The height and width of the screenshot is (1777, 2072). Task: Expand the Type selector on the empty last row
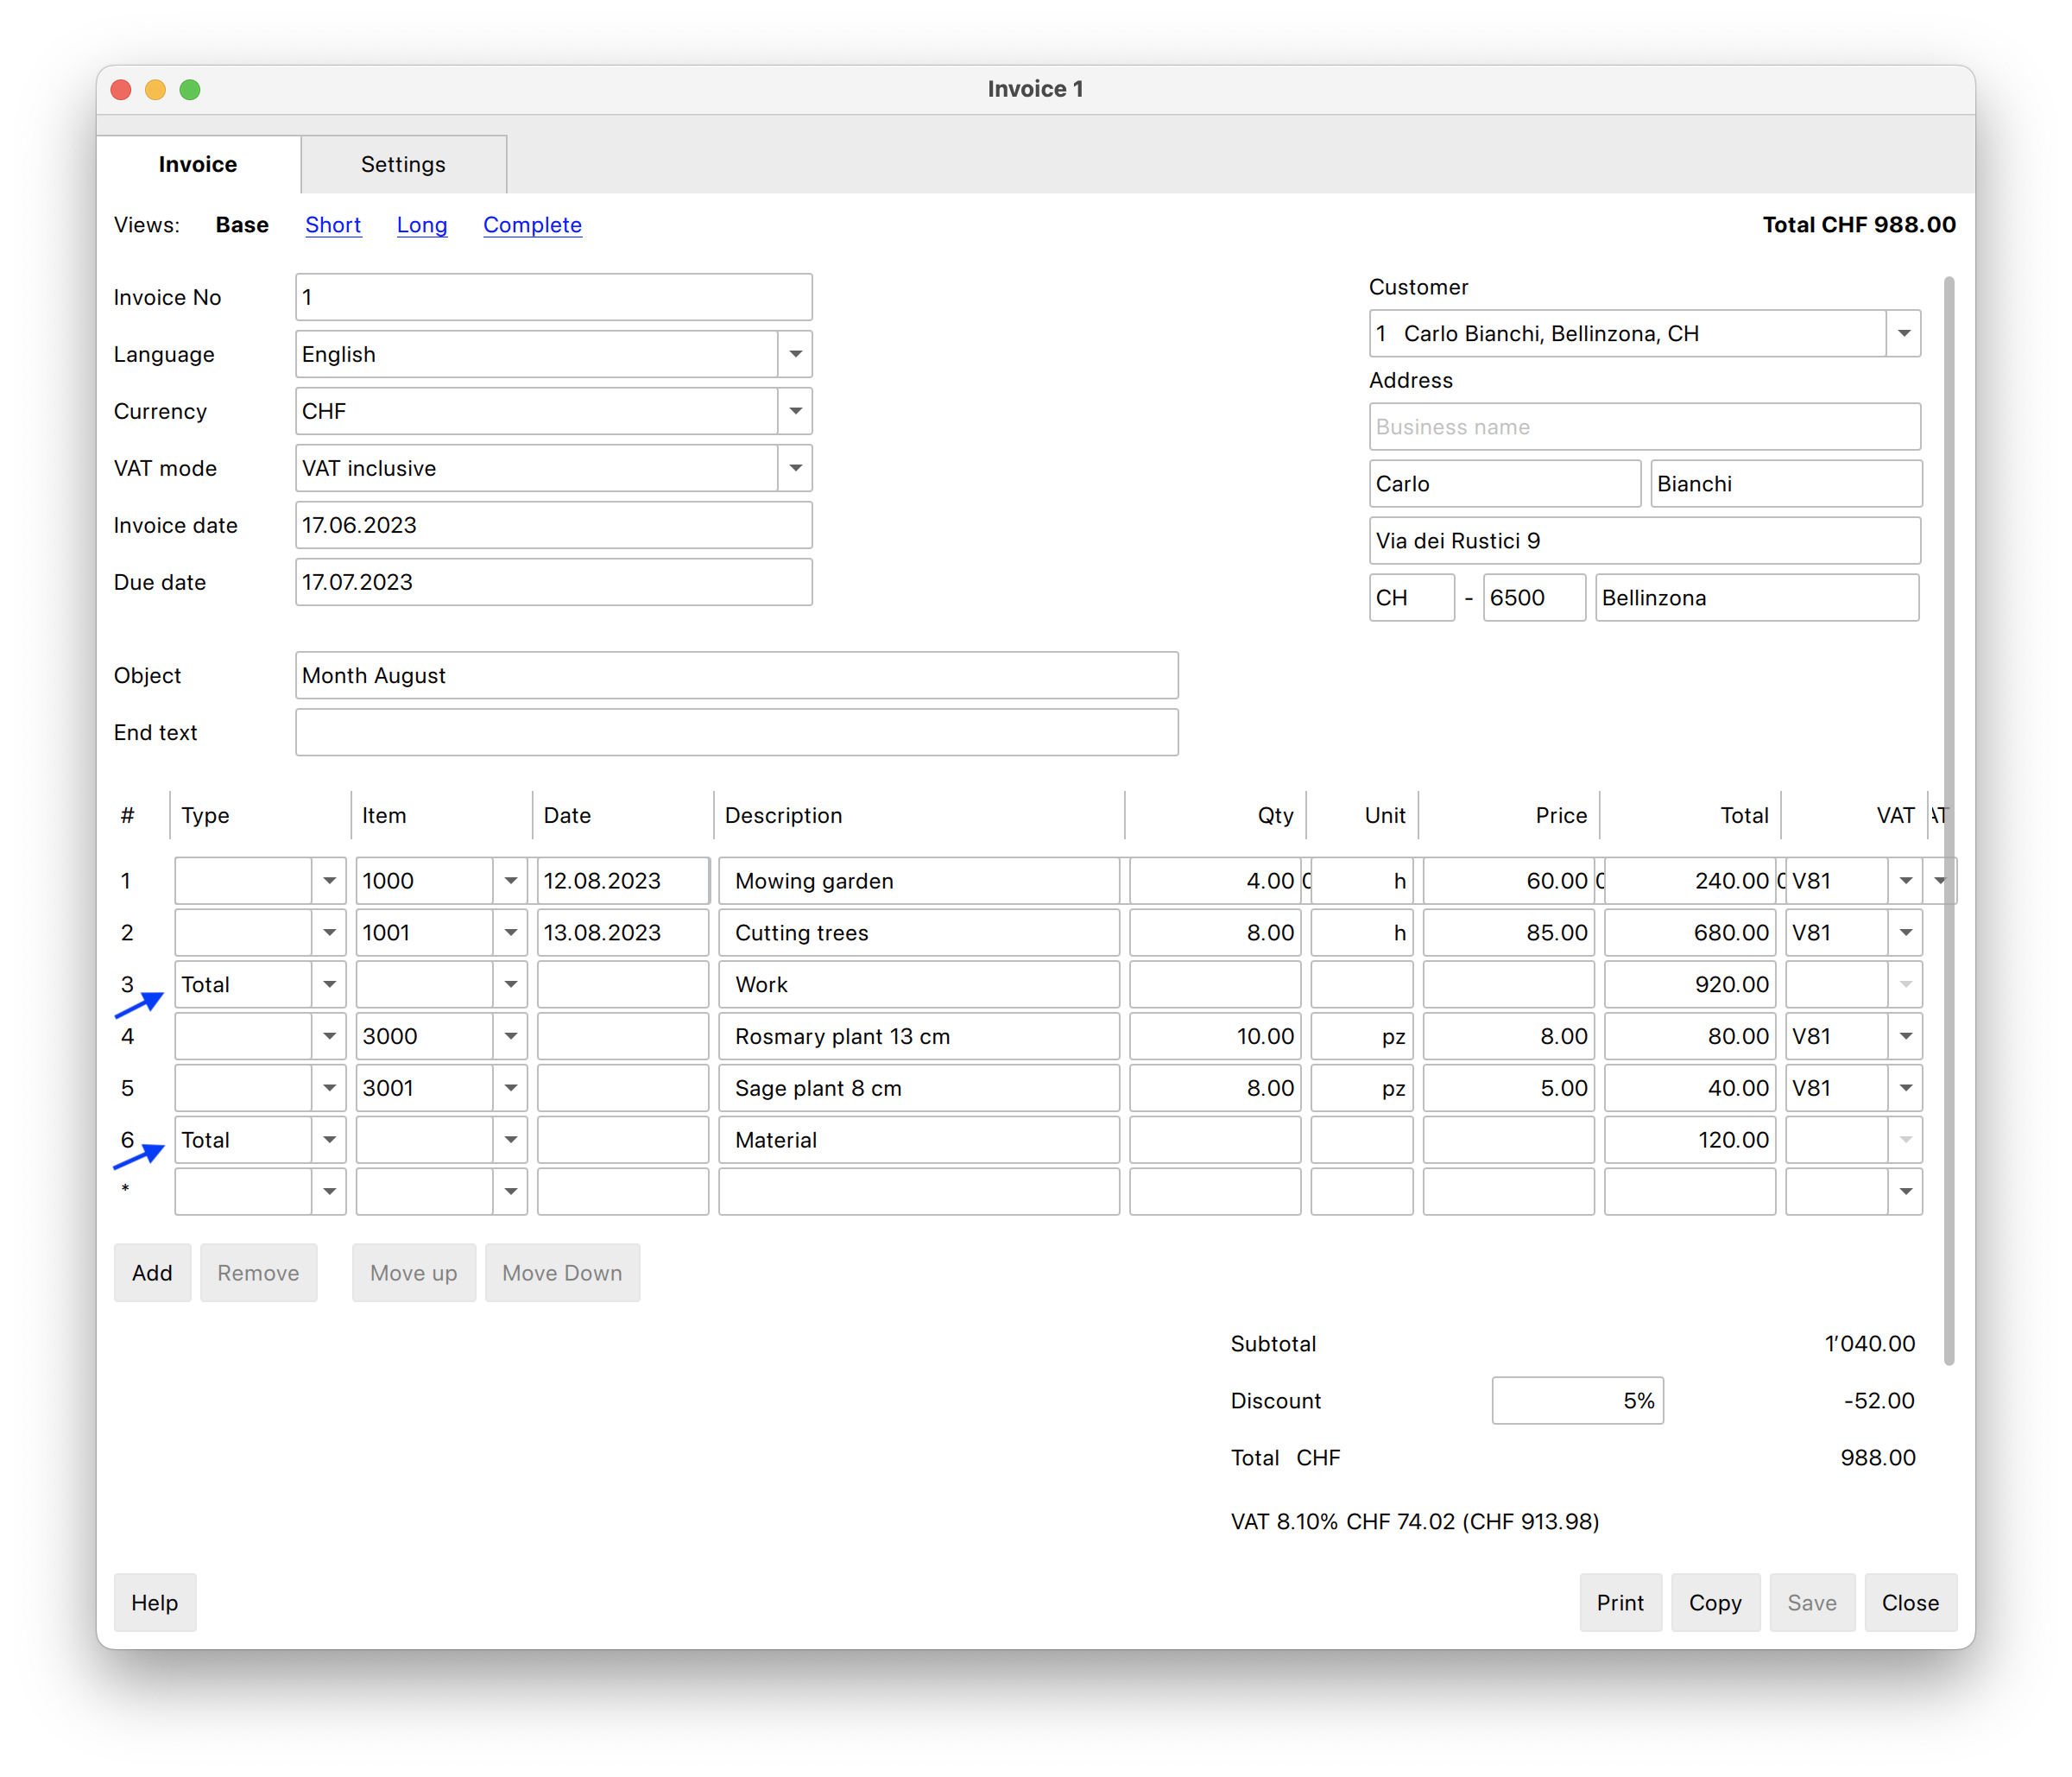(329, 1191)
